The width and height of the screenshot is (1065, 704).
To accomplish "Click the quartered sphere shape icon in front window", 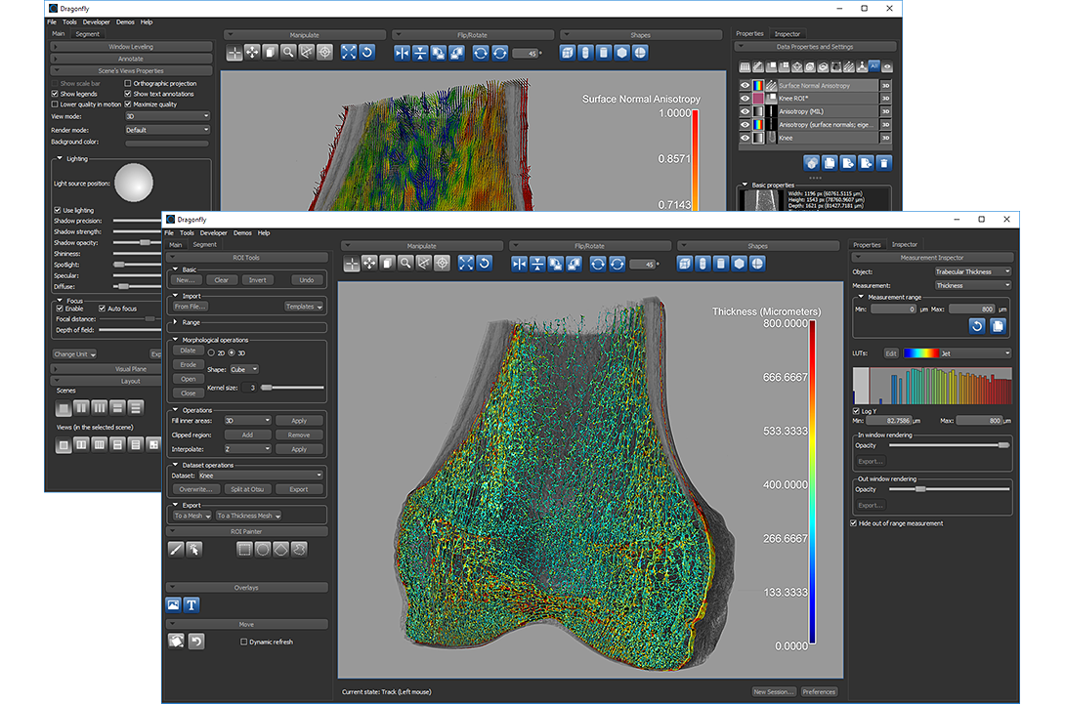I will point(757,264).
